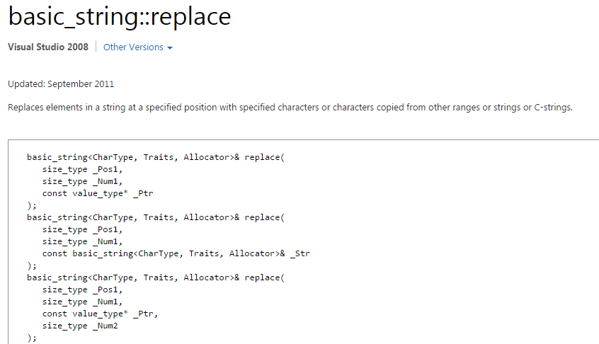Viewport: 599px width, 344px height.
Task: Click const value_type* _Ptr, line with comma
Action: (100, 314)
